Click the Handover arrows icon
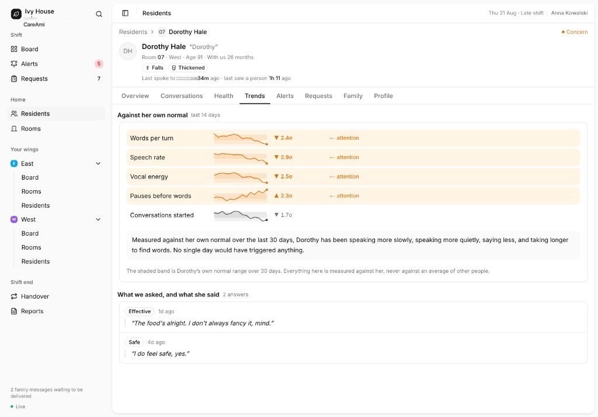This screenshot has height=417, width=598. click(x=14, y=296)
